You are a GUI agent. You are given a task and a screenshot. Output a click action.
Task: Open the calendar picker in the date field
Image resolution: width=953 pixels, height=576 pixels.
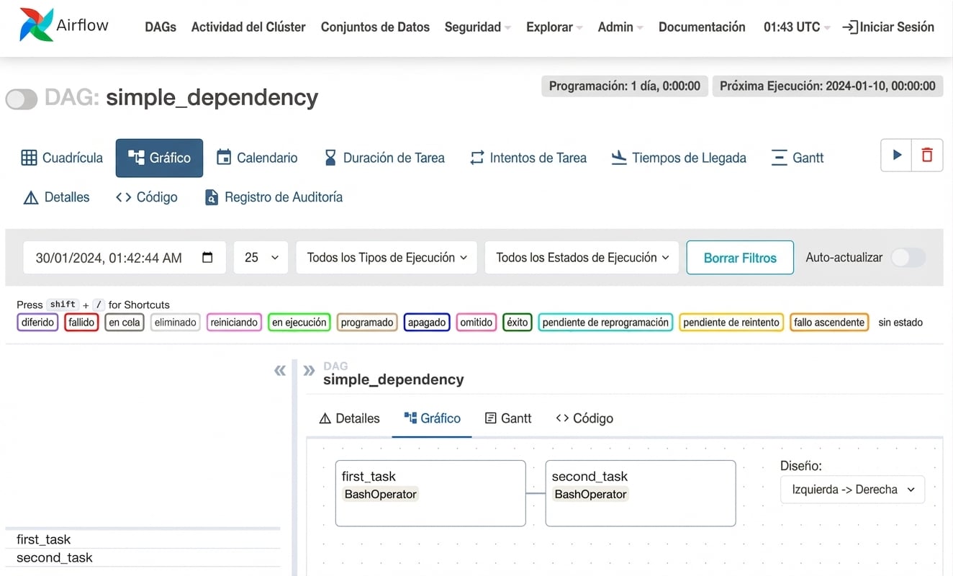[206, 257]
